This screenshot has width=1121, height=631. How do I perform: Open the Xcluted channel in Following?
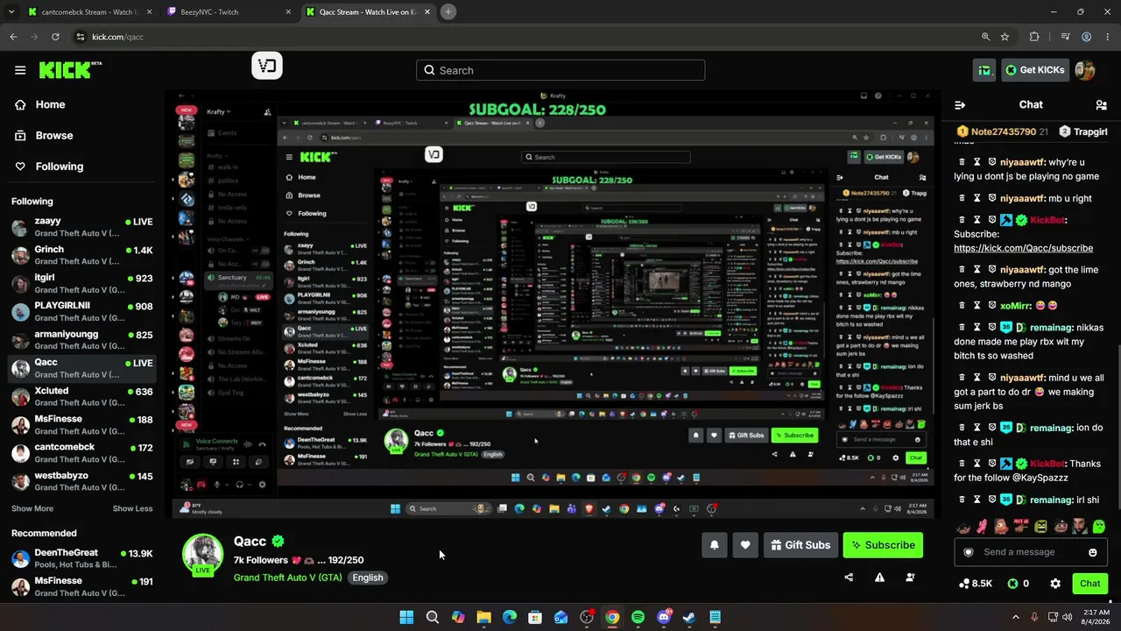coord(83,397)
